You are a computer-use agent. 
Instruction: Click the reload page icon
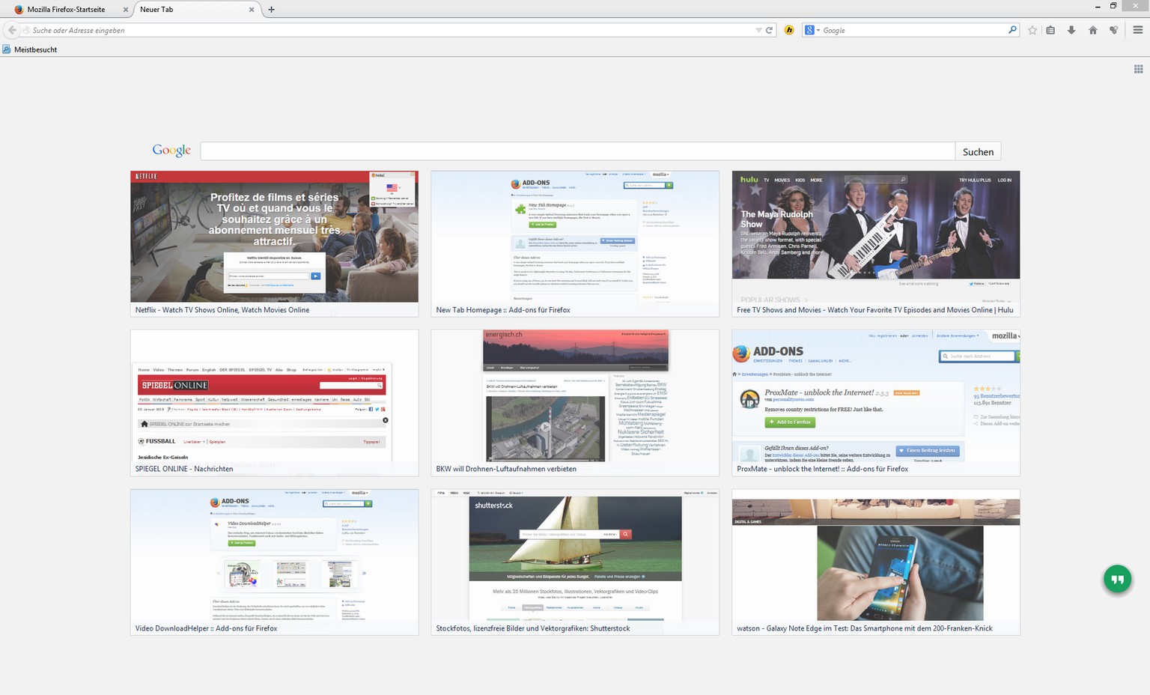pyautogui.click(x=769, y=30)
